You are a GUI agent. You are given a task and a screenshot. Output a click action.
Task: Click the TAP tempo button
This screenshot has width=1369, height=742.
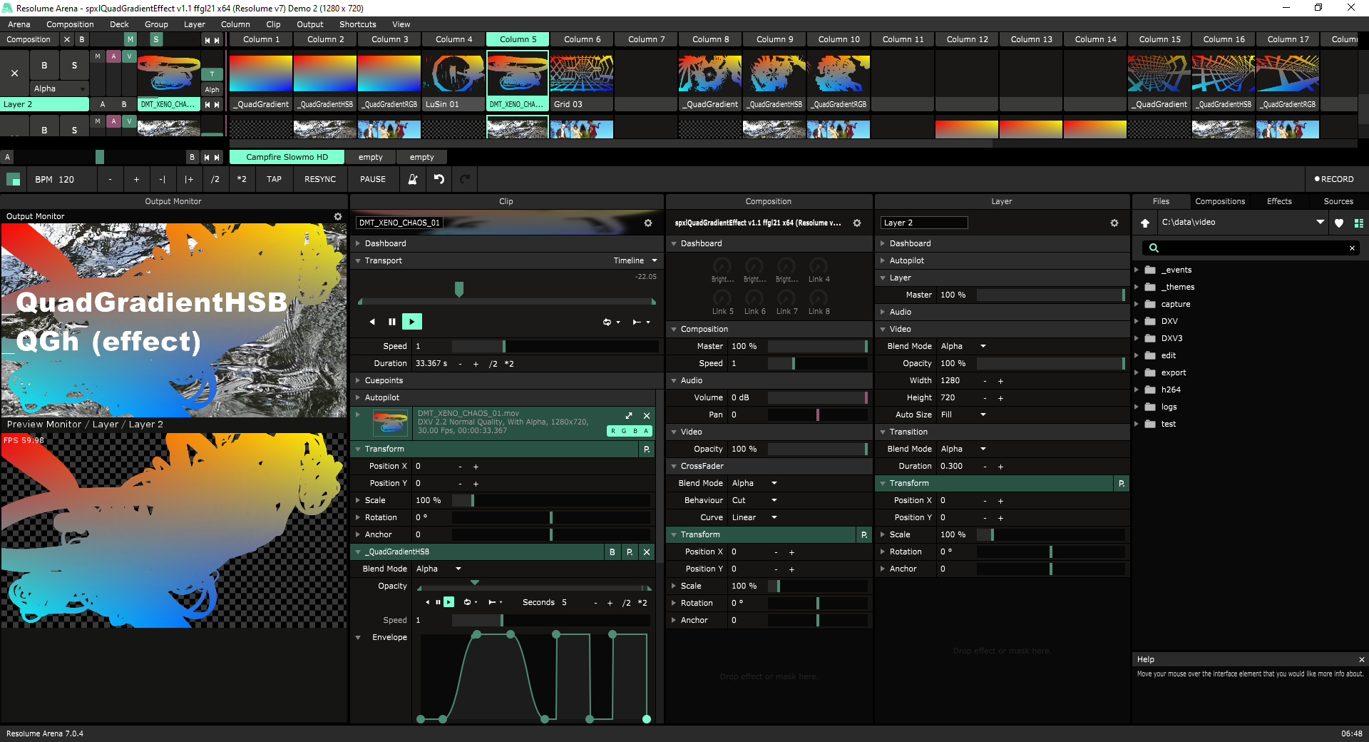274,179
